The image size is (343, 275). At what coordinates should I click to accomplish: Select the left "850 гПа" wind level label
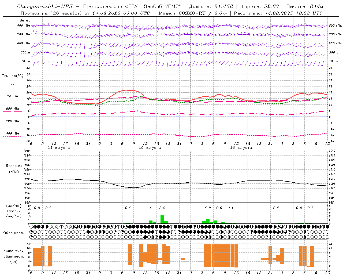(24, 43)
